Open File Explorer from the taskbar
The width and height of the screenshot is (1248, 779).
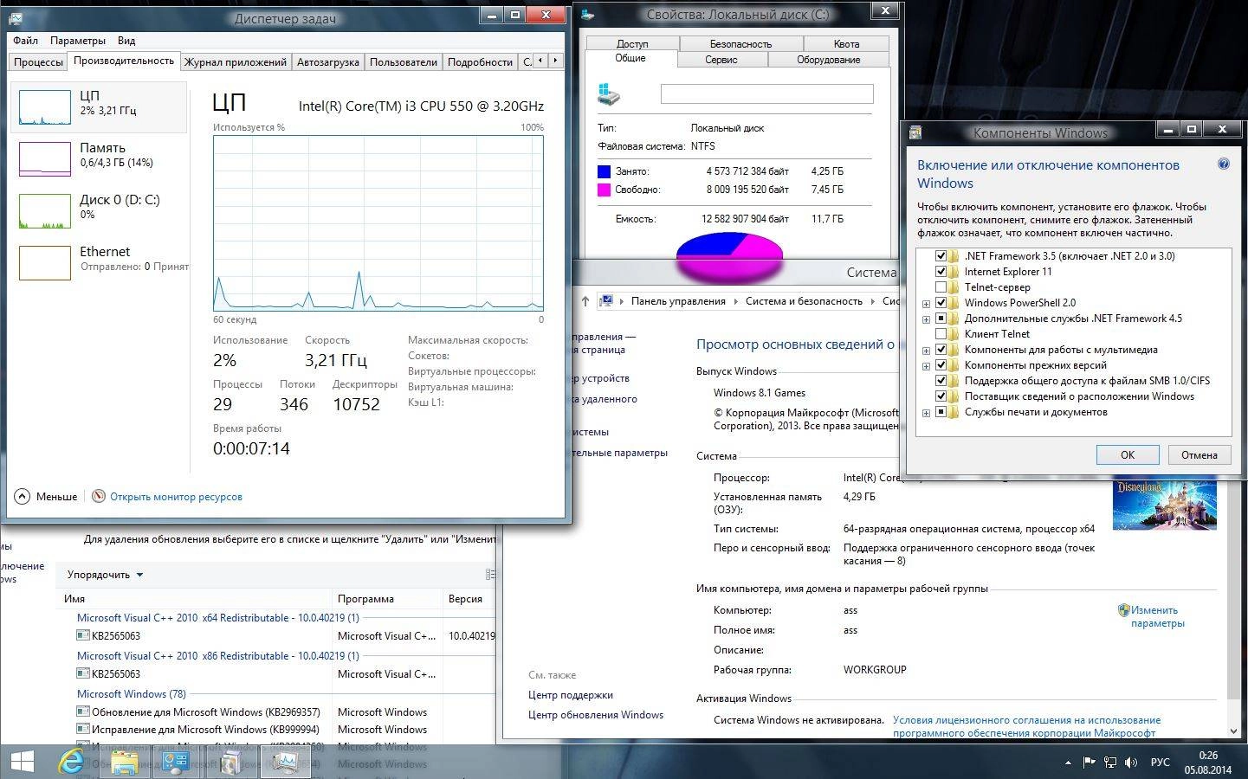coord(124,762)
